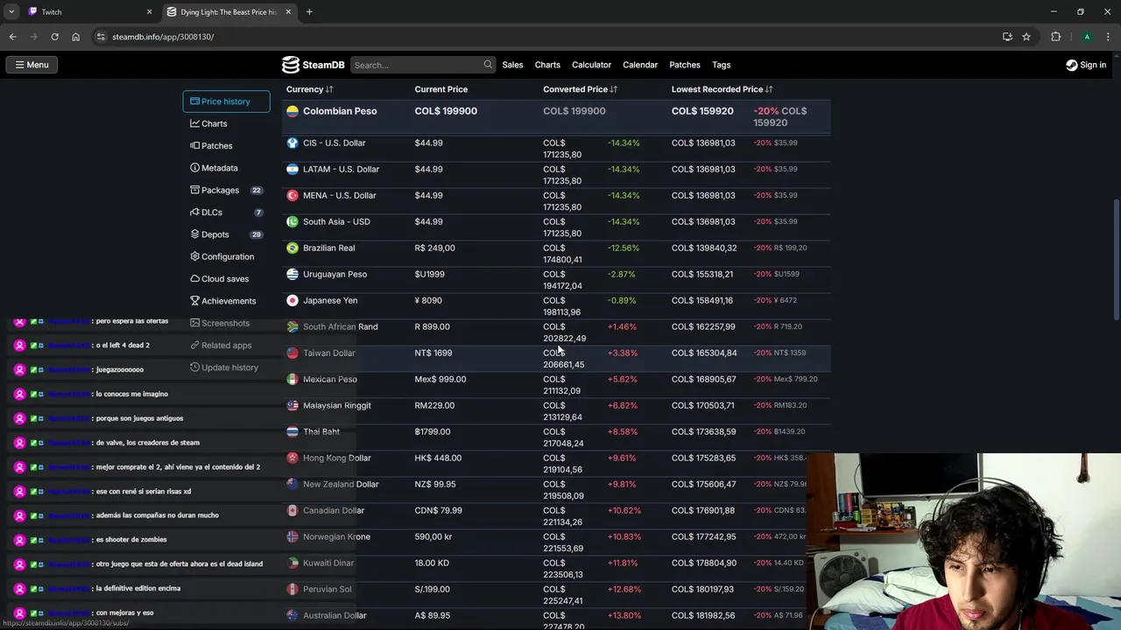Viewport: 1121px width, 630px height.
Task: Open the hamburger Menu button
Action: pos(32,65)
